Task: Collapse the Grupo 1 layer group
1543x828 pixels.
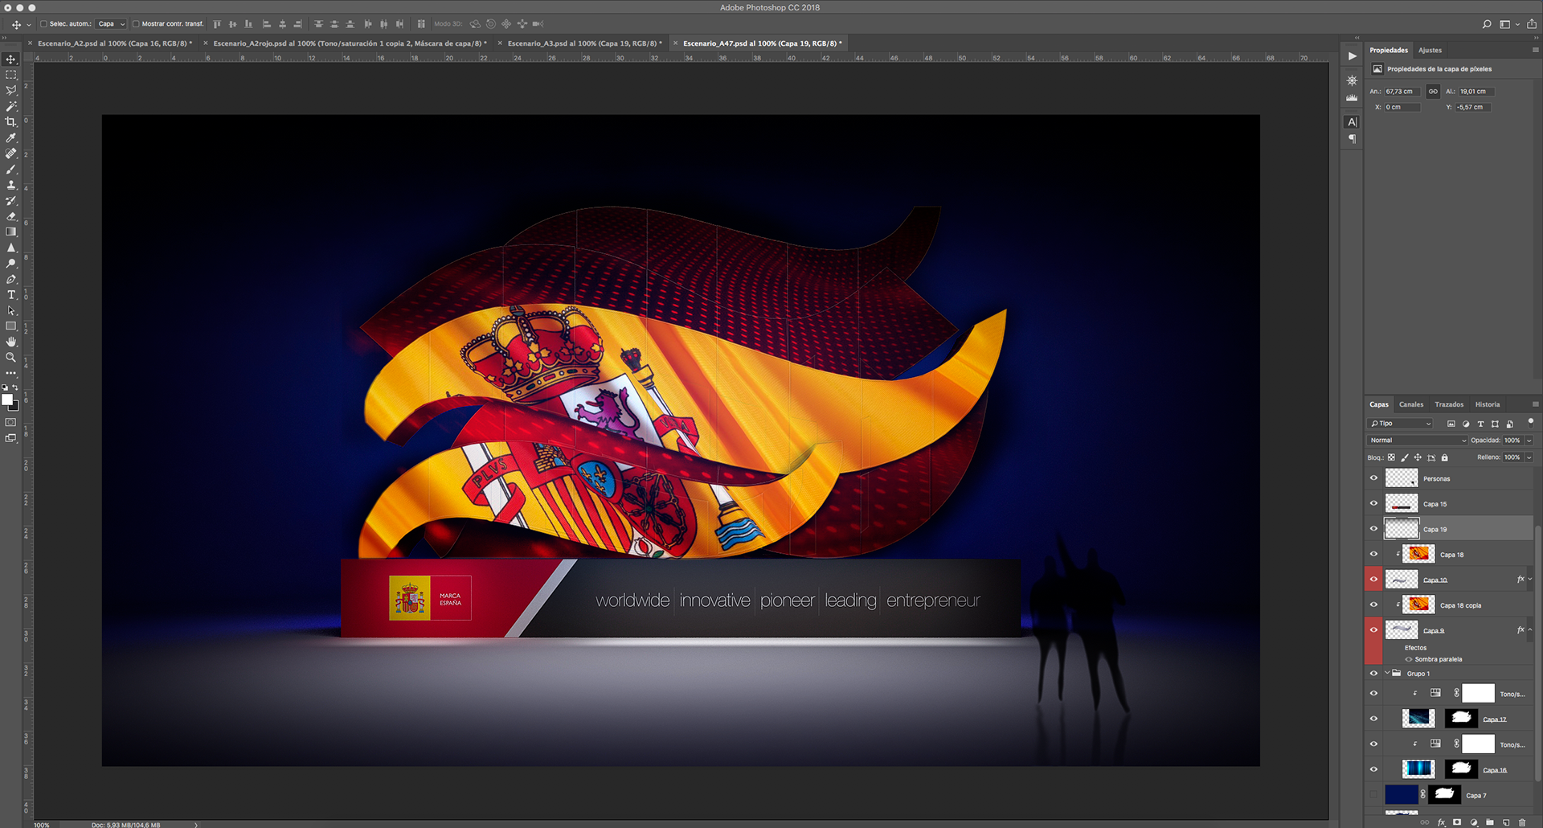Action: click(1387, 674)
